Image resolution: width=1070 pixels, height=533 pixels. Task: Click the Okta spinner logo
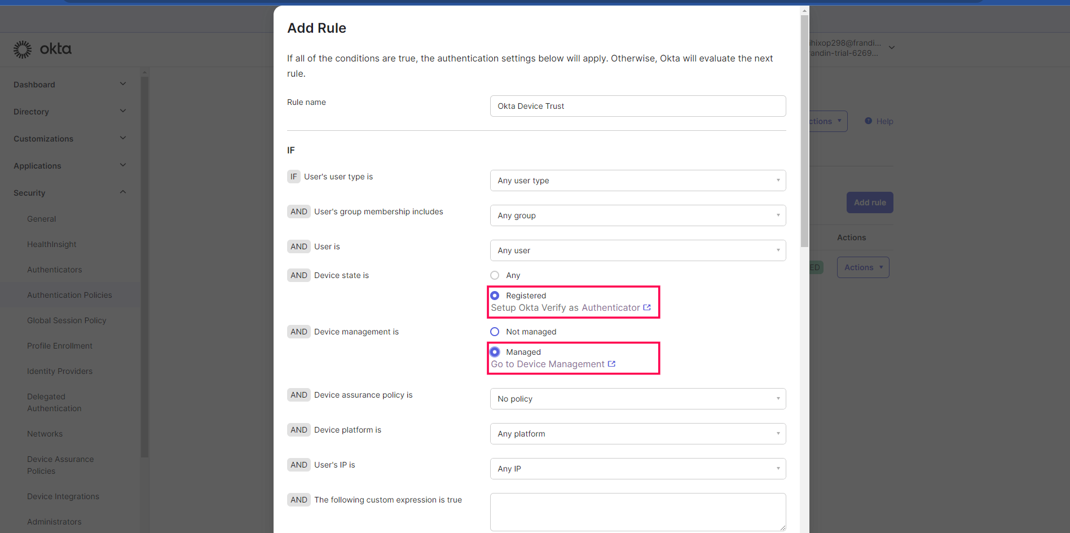click(x=22, y=49)
